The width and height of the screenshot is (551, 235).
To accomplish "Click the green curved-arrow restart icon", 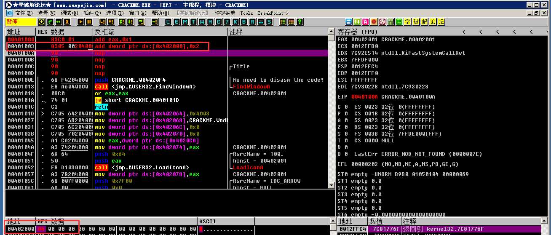I will 50,21.
